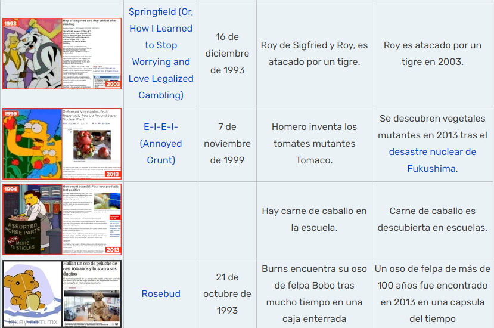This screenshot has width=494, height=328.
Task: Click the cell saying Roy attacked in 2003
Action: coord(432,53)
